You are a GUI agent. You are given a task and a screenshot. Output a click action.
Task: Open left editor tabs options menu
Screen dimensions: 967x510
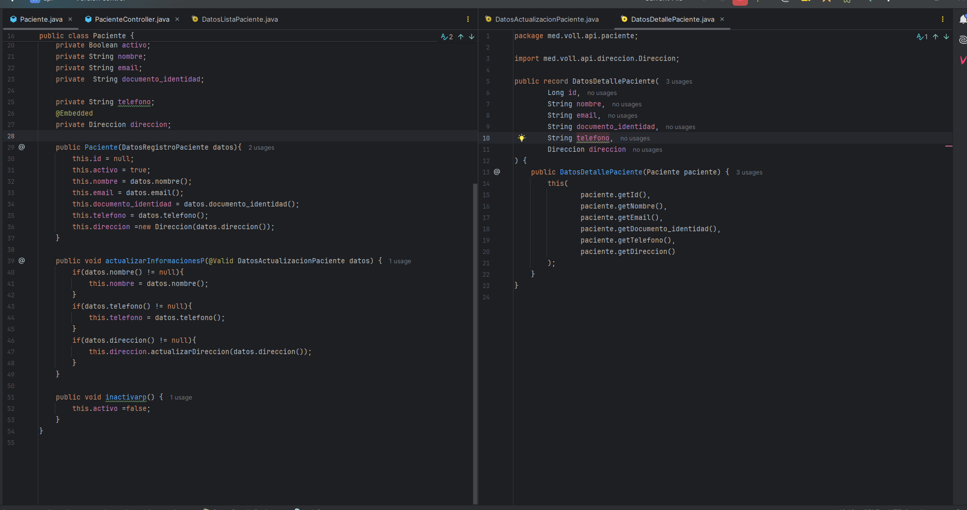(468, 19)
